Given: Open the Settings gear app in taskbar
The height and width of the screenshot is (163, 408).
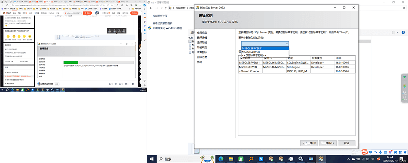Looking at the screenshot, I should click(301, 159).
